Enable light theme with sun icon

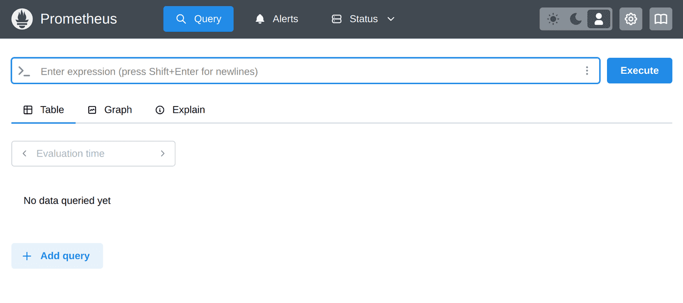tap(553, 19)
